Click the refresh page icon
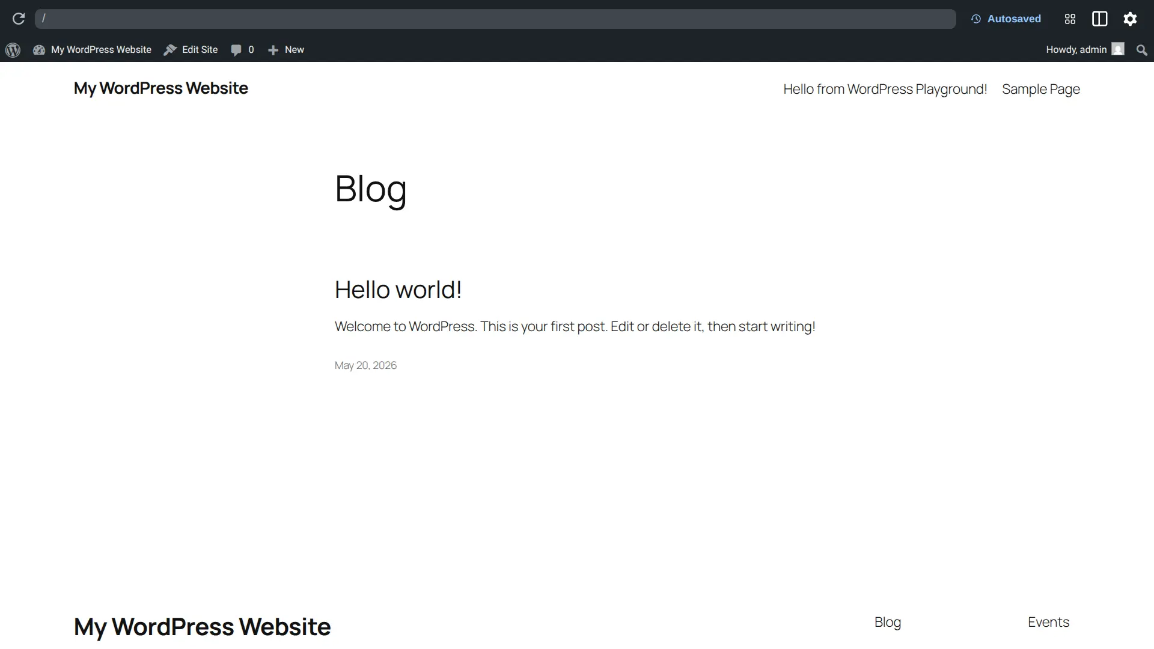Viewport: 1154px width, 649px height. coord(19,19)
